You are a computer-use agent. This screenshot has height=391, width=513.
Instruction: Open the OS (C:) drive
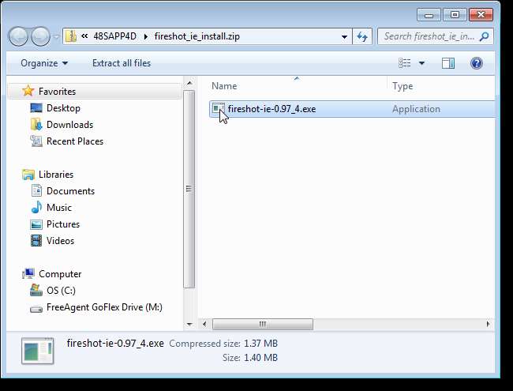point(61,291)
